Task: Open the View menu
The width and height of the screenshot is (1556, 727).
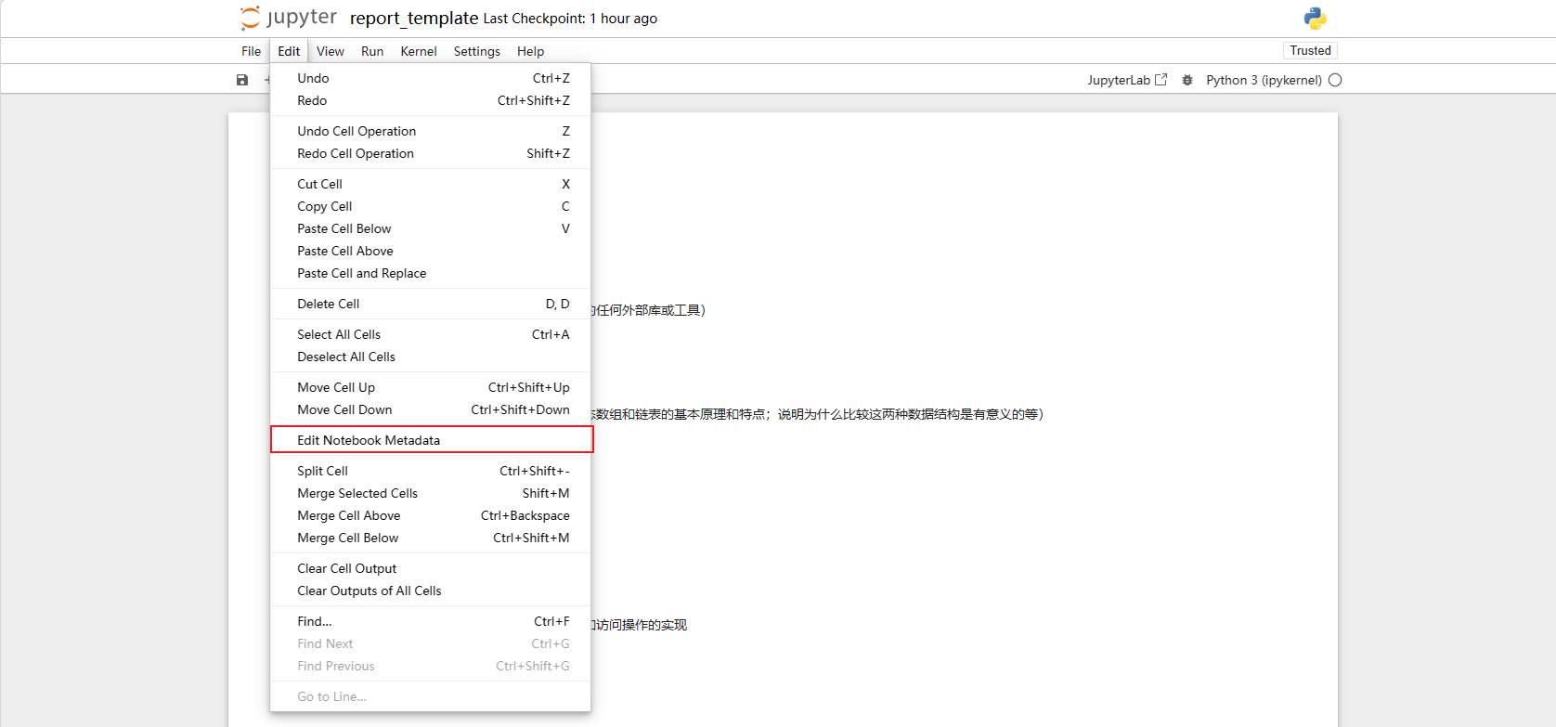Action: tap(330, 51)
